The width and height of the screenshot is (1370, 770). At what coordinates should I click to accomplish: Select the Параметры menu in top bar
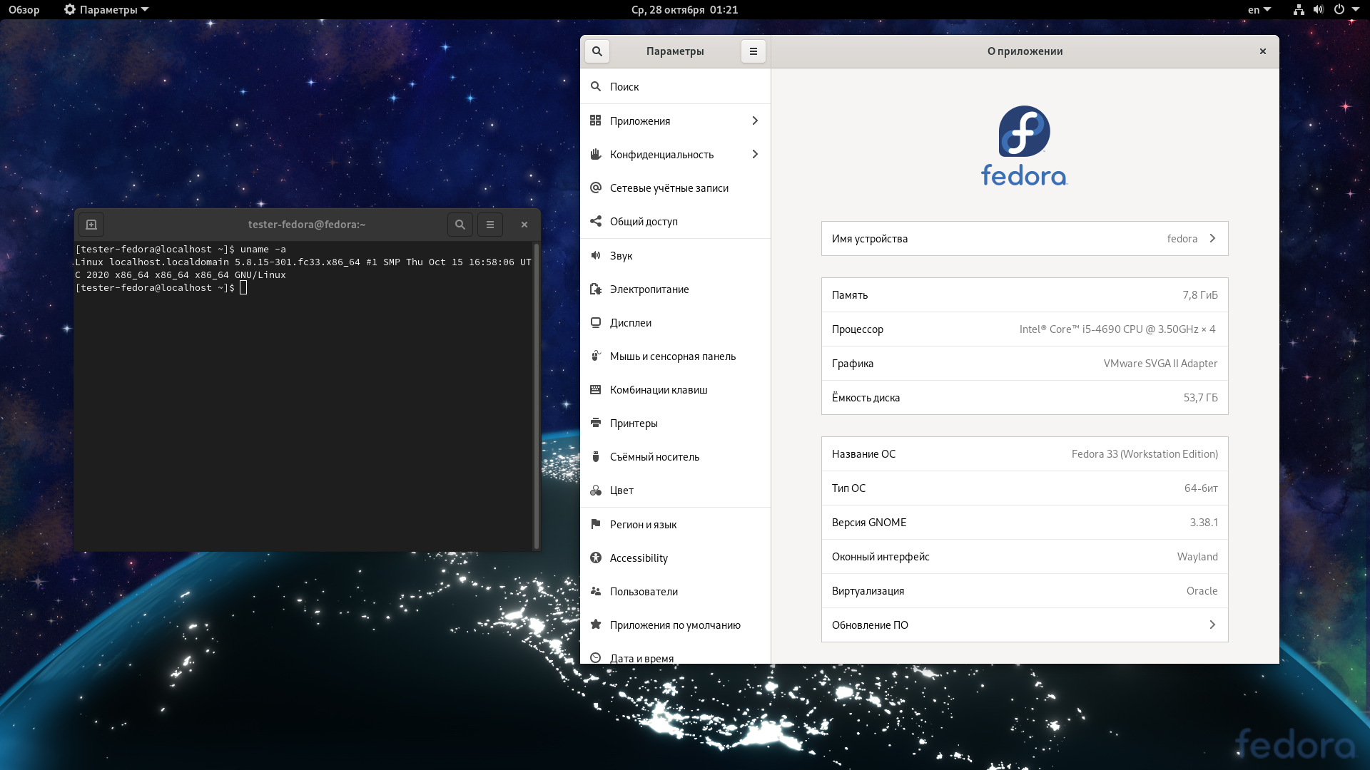(x=106, y=9)
